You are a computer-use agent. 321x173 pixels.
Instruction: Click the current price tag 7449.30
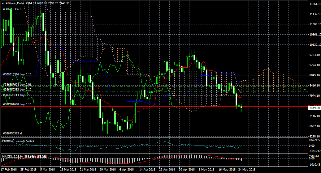point(314,108)
